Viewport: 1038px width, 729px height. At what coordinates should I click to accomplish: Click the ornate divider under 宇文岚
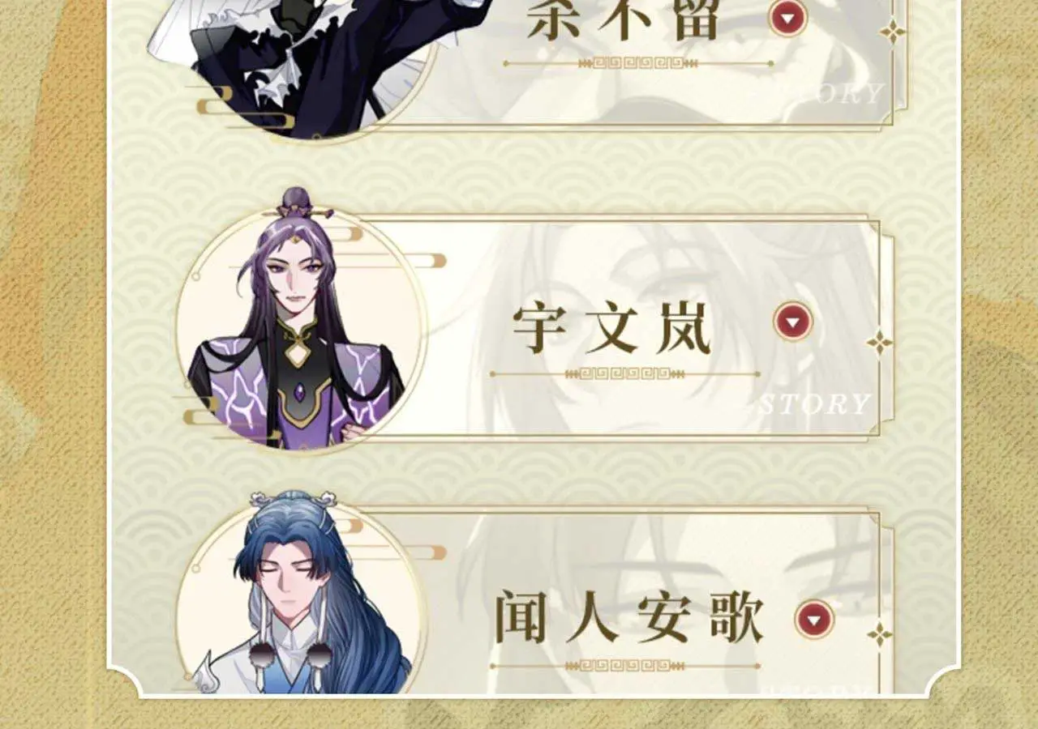624,374
